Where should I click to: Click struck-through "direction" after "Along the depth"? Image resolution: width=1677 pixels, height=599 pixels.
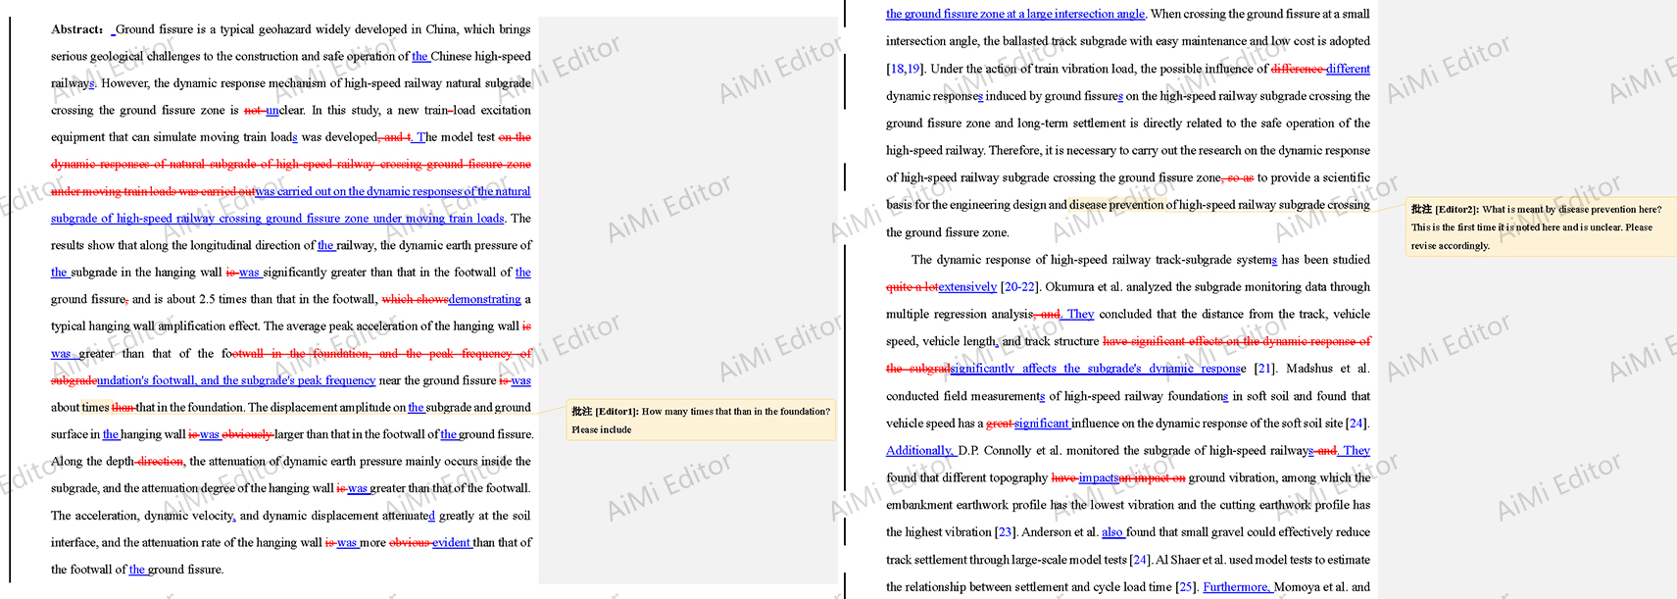[160, 461]
